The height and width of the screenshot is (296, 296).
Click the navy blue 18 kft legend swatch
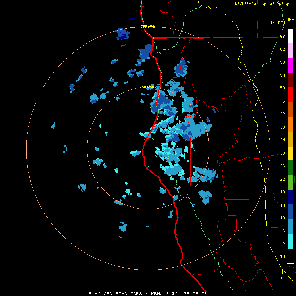point(290,197)
